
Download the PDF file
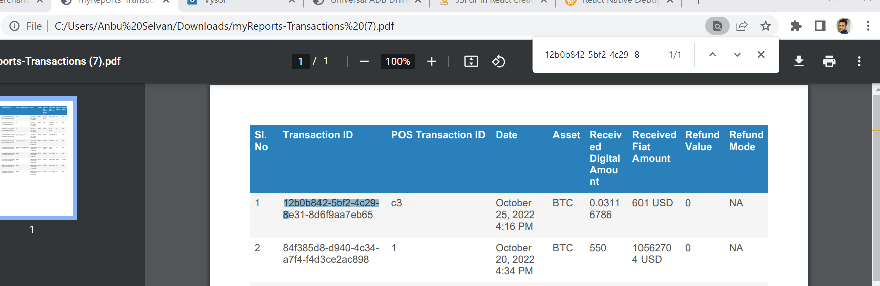click(x=798, y=61)
